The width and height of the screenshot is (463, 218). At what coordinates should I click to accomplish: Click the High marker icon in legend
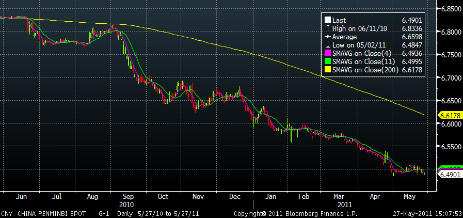coord(327,28)
